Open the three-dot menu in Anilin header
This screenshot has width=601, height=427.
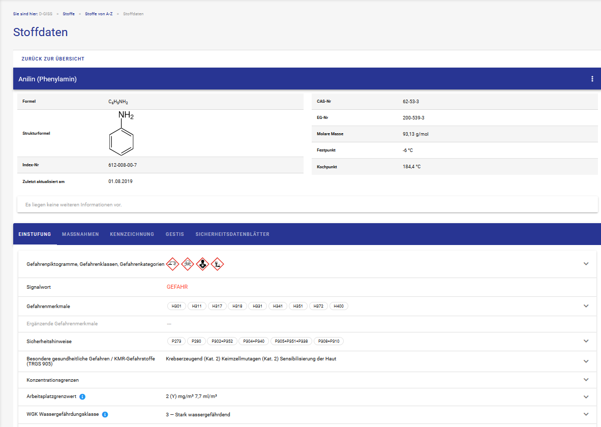tap(592, 79)
